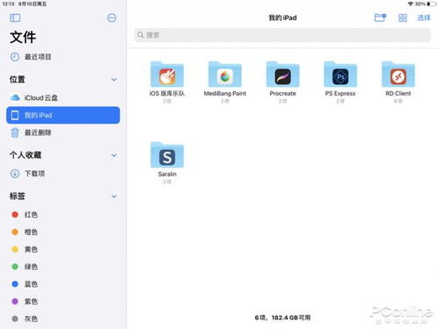Screen dimensions: 439x329
Task: Open the sidebar more options ellipsis
Action: pos(112,18)
